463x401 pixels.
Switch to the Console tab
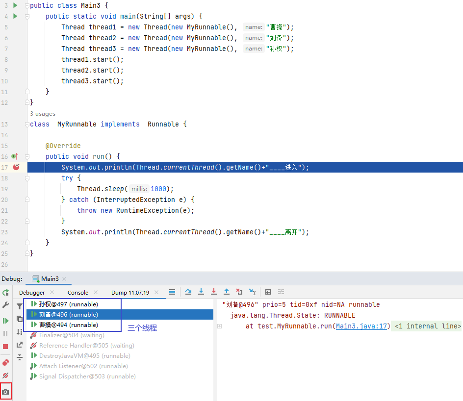[x=78, y=293]
